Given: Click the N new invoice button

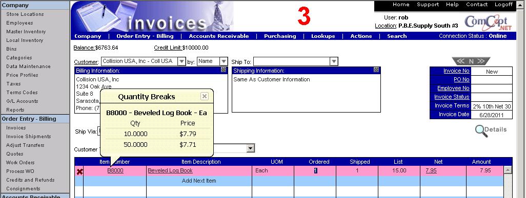Looking at the screenshot, I should (x=471, y=61).
